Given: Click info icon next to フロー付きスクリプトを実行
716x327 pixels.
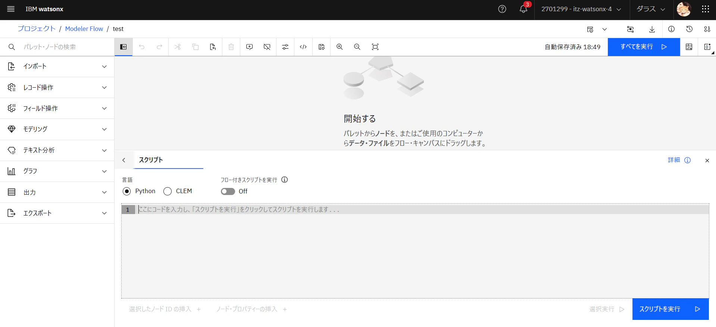Looking at the screenshot, I should 285,180.
